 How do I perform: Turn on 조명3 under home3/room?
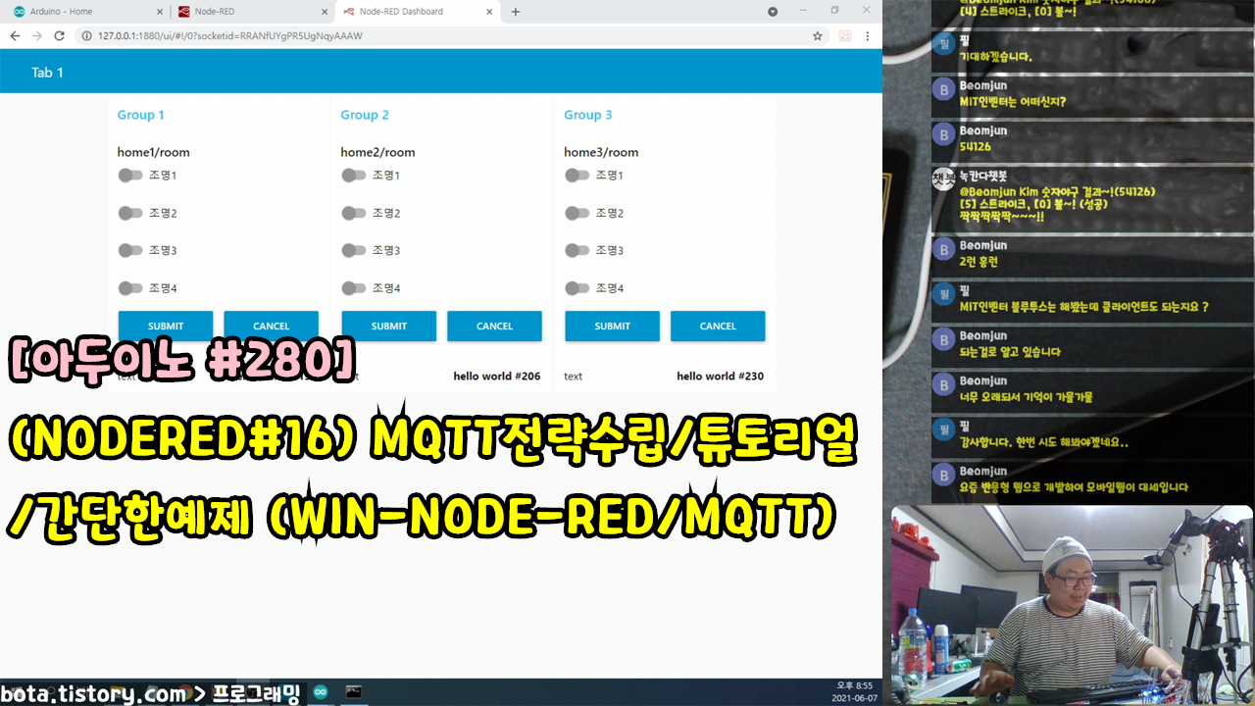click(577, 250)
